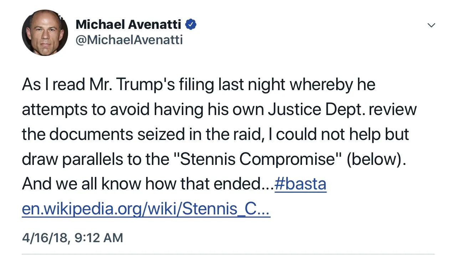Click "draw parallels" in tweet body
466x255 pixels.
tap(84, 160)
